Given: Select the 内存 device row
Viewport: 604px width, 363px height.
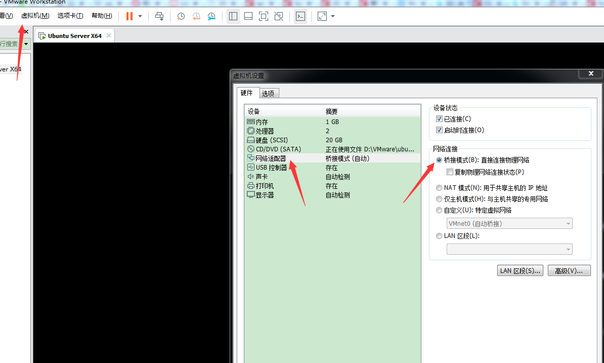Looking at the screenshot, I should point(332,122).
